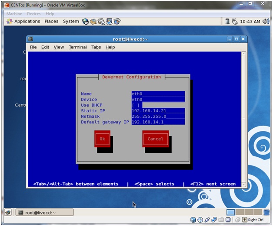Image resolution: width=273 pixels, height=227 pixels.
Task: Open the GNOME System menu
Action: click(71, 21)
